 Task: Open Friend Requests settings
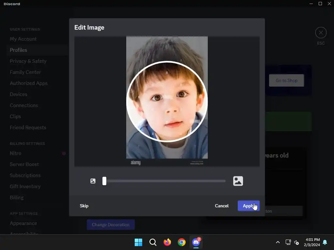(28, 127)
